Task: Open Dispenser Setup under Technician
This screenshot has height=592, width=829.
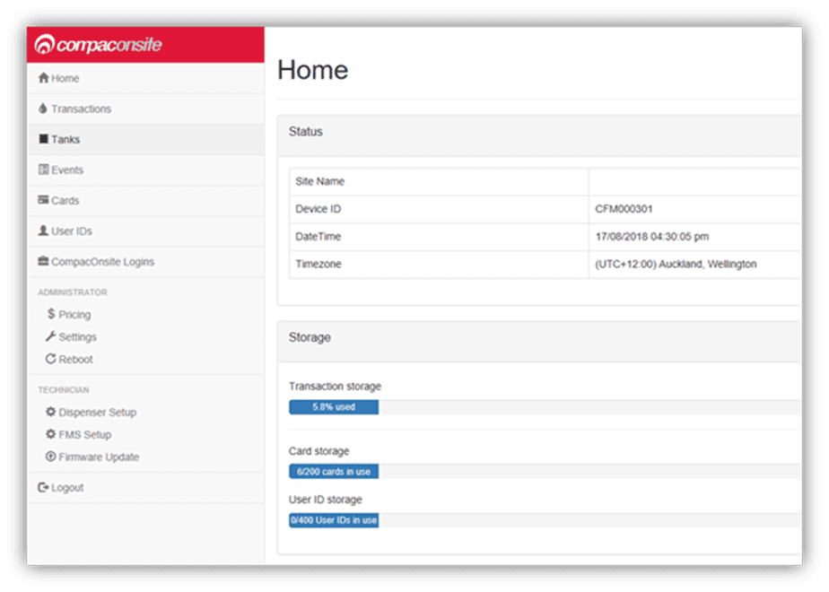Action: 97,413
